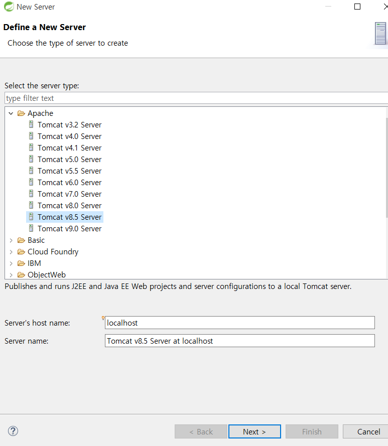
Task: Click the disabled Finish button
Action: point(312,431)
